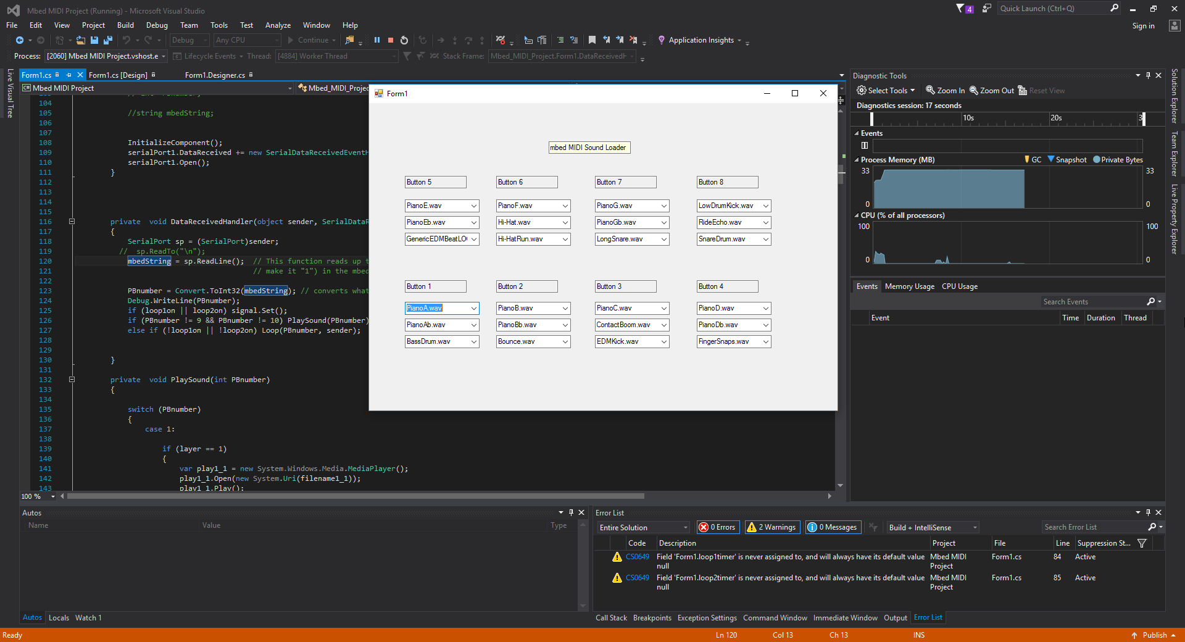The image size is (1185, 642).
Task: Click the Navigate Backward arrow icon
Action: 20,40
